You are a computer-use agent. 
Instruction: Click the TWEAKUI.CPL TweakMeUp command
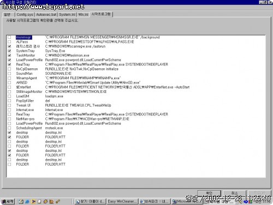(78, 106)
